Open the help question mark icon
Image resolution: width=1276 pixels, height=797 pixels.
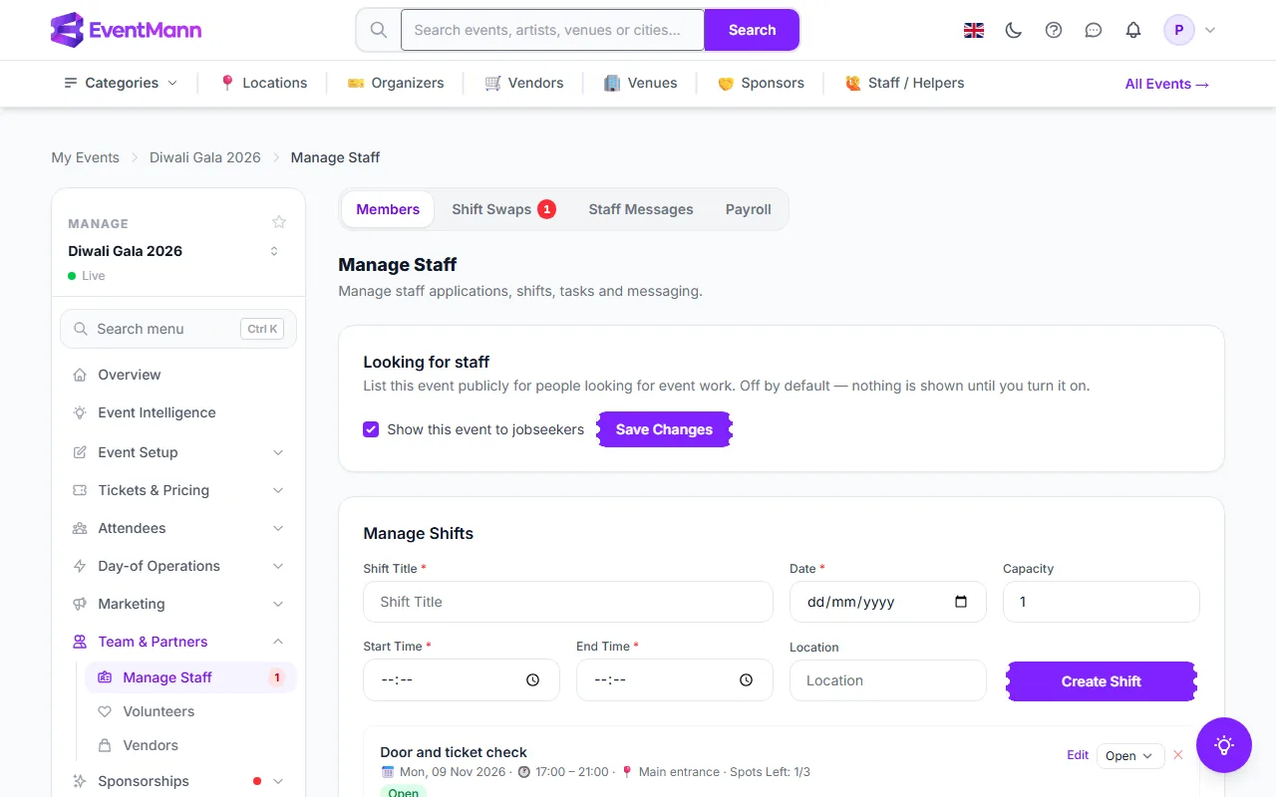pos(1054,30)
